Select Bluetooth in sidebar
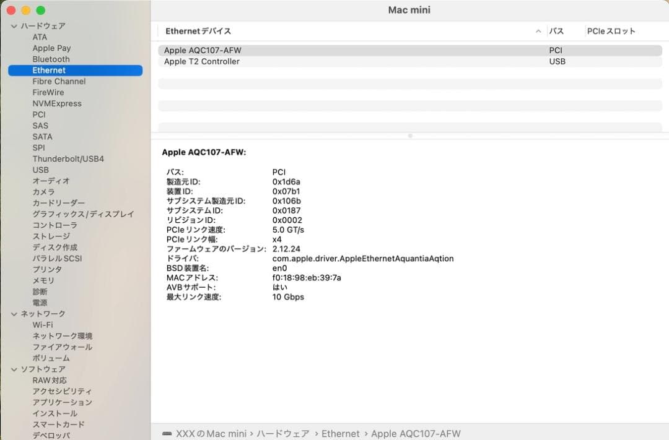The image size is (669, 440). [51, 59]
